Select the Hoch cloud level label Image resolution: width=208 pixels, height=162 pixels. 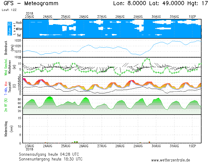(x=19, y=23)
